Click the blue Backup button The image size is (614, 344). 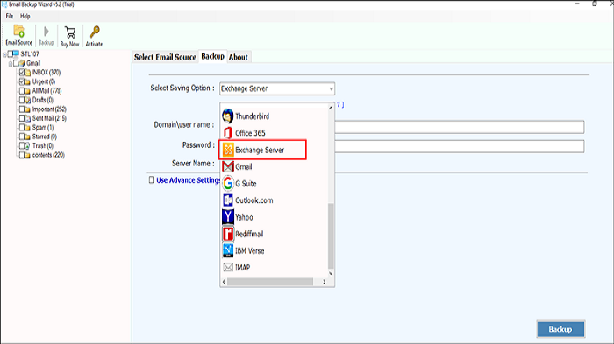[560, 329]
